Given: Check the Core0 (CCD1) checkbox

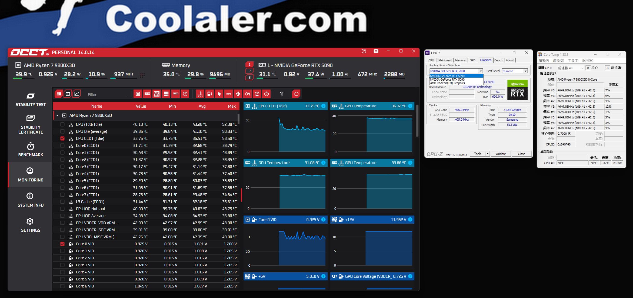Looking at the screenshot, I should pos(62,145).
